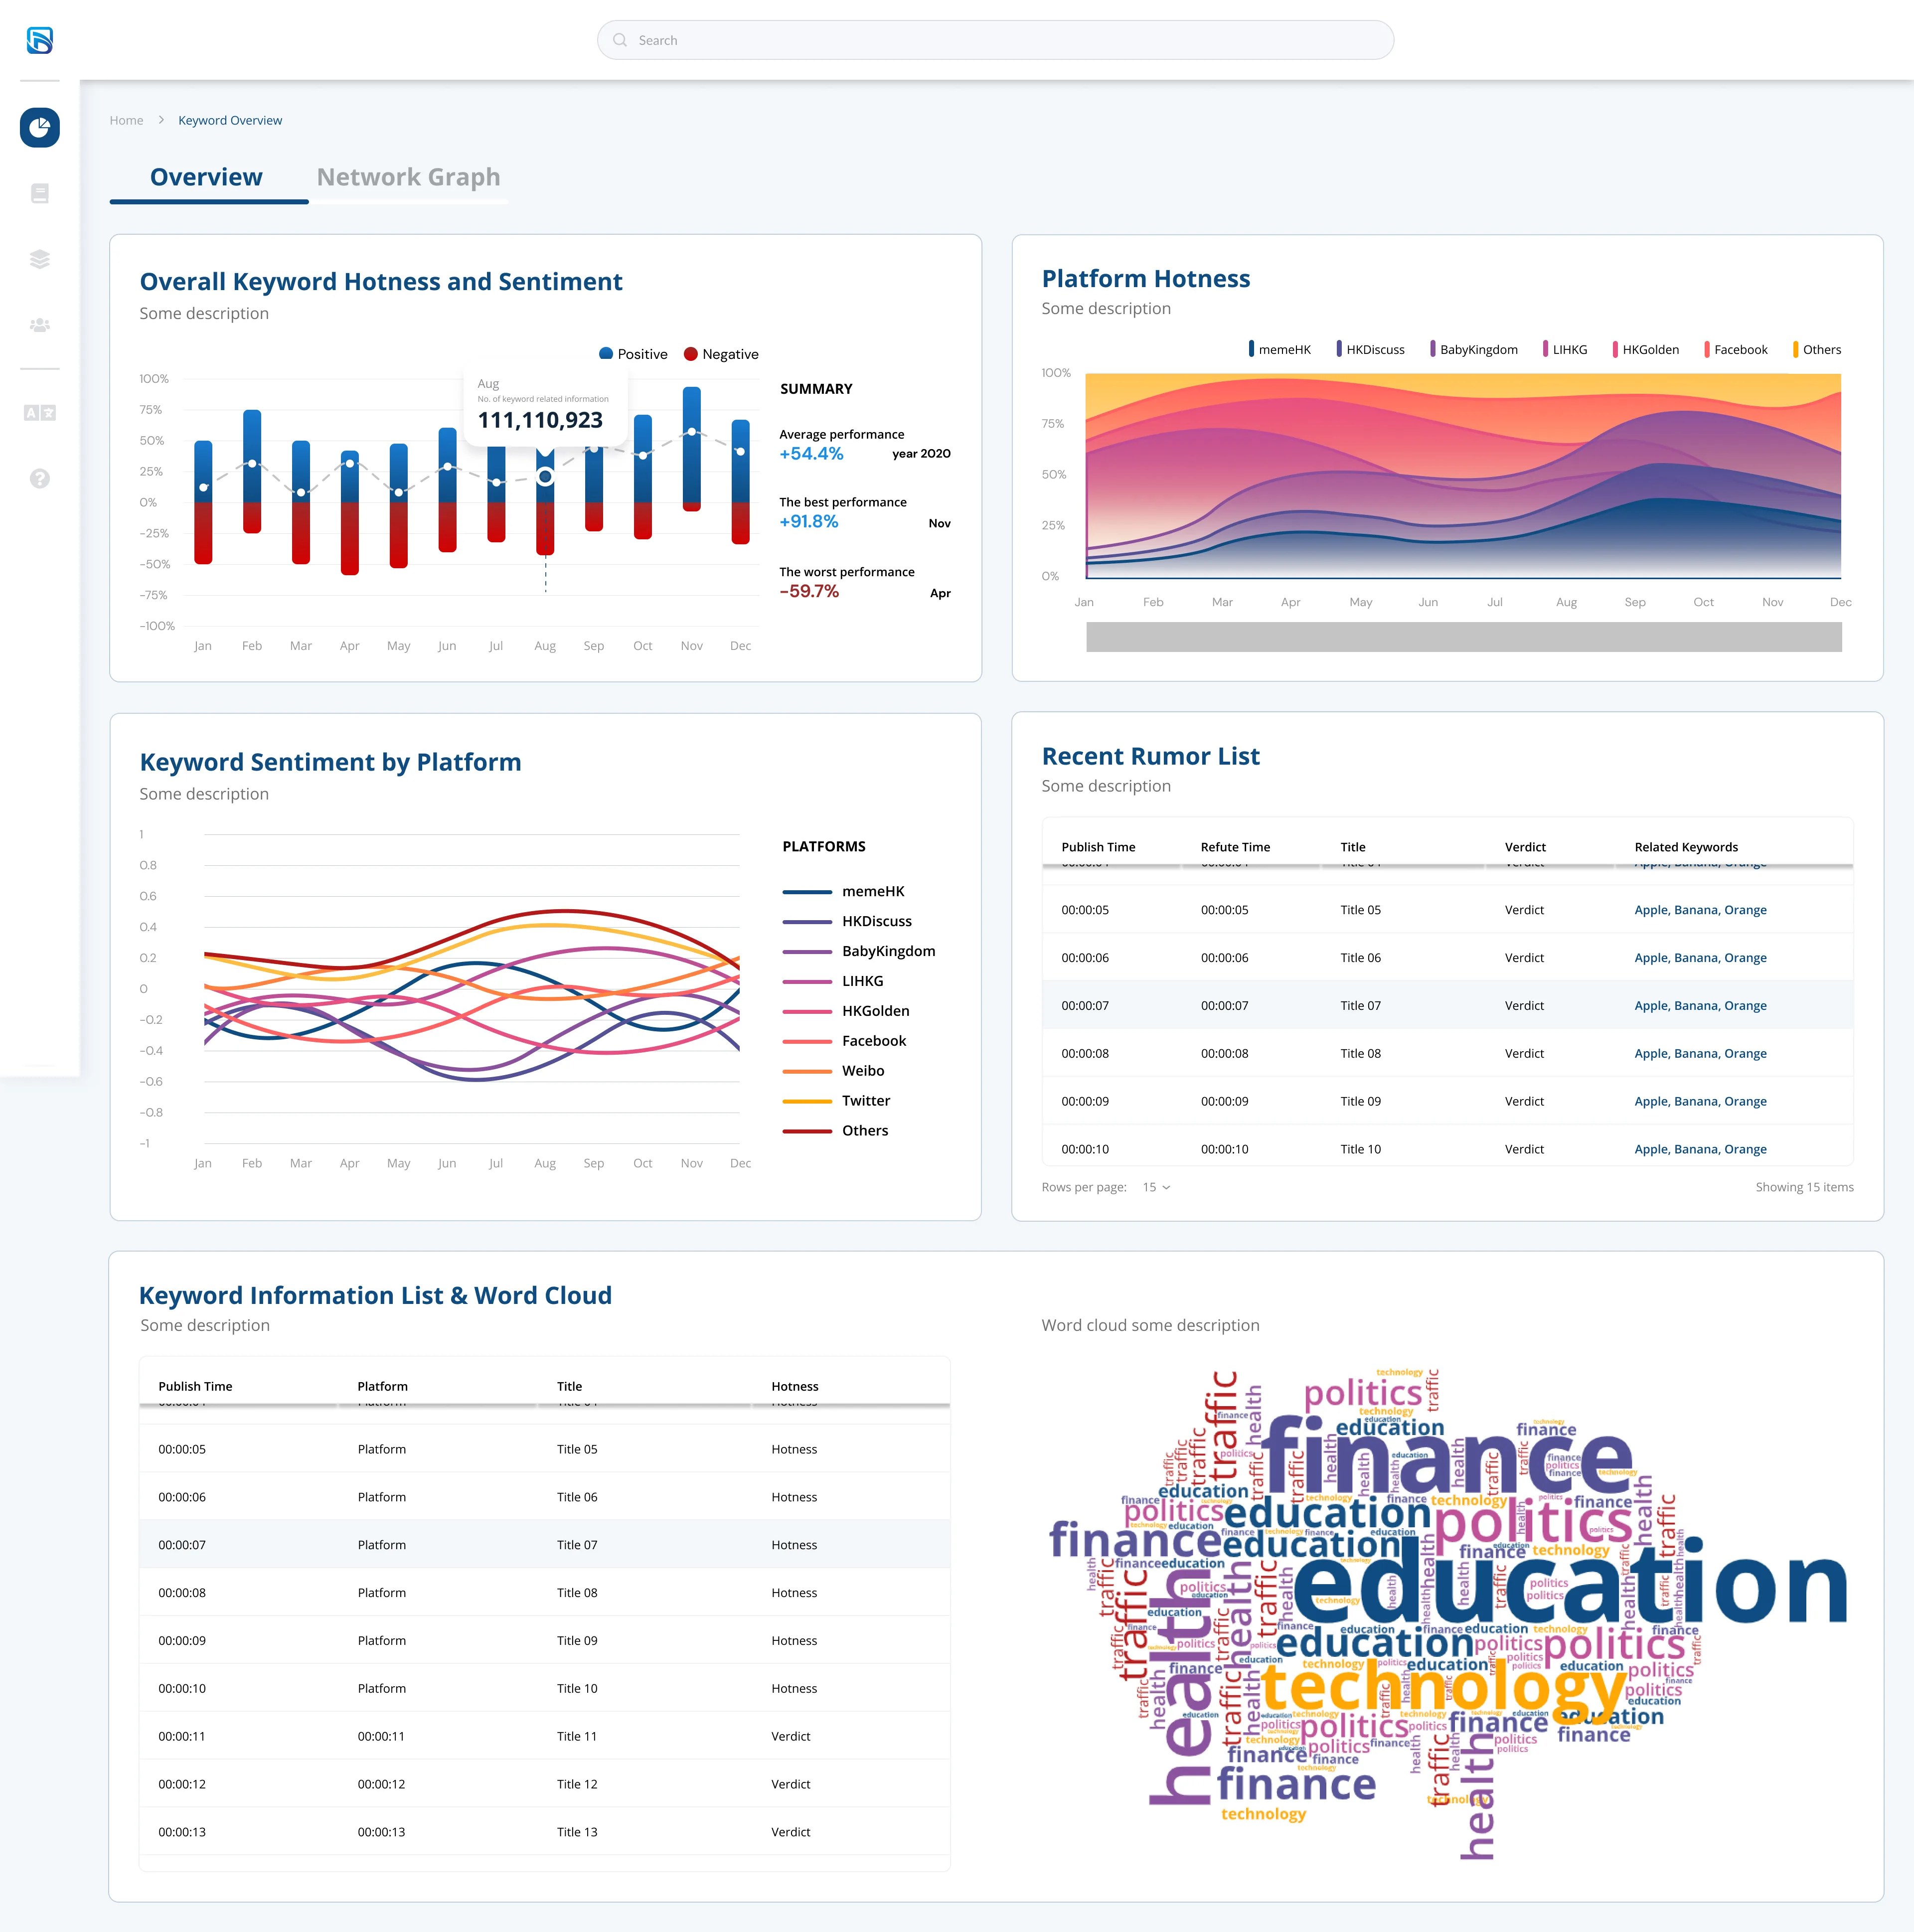Click the breadcrumb chevron after Home
Image resolution: width=1914 pixels, height=1932 pixels.
pyautogui.click(x=161, y=120)
